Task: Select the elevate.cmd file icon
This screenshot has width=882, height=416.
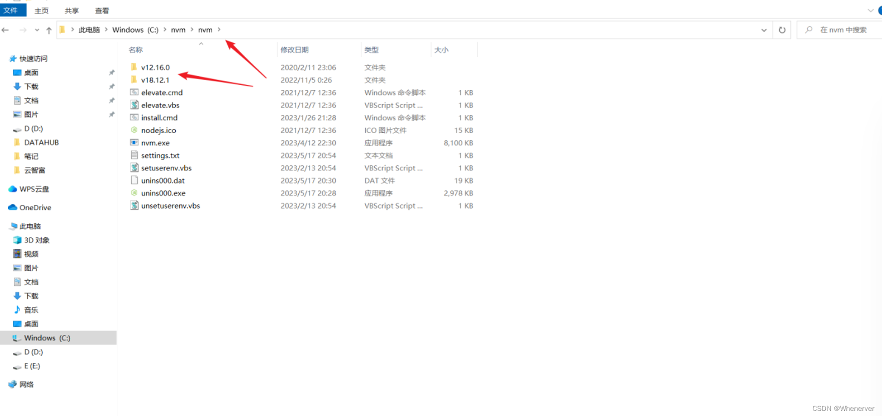Action: coord(134,92)
